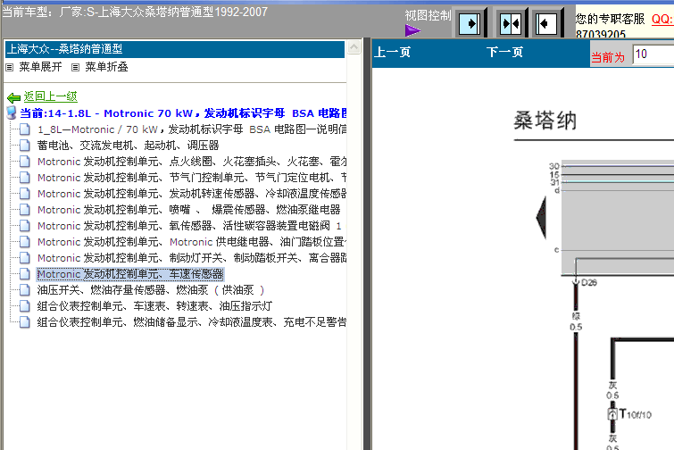Click the QQ customer service link
This screenshot has width=674, height=450.
coord(662,19)
